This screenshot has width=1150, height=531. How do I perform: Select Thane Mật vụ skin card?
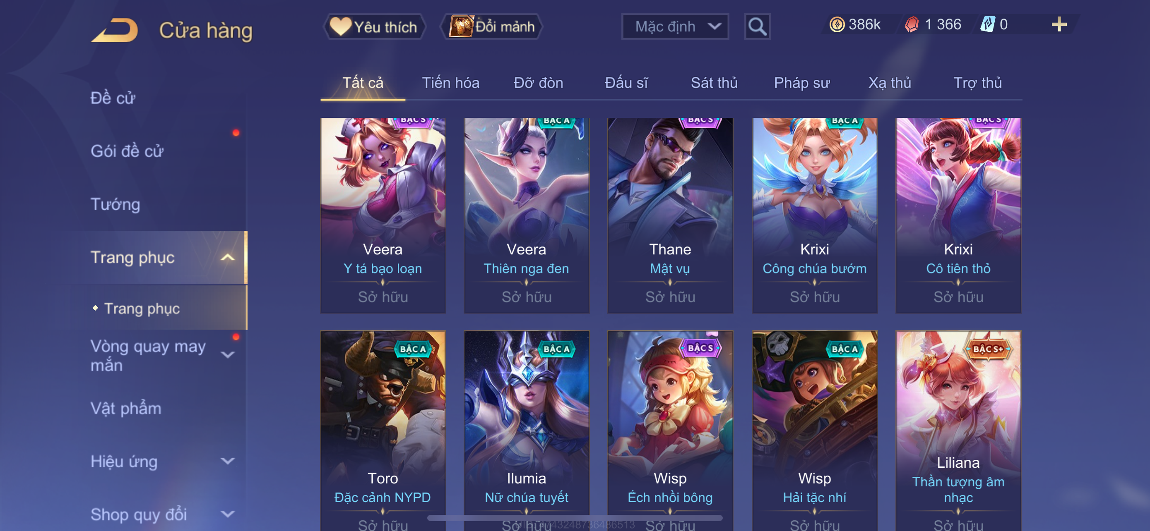tap(670, 215)
